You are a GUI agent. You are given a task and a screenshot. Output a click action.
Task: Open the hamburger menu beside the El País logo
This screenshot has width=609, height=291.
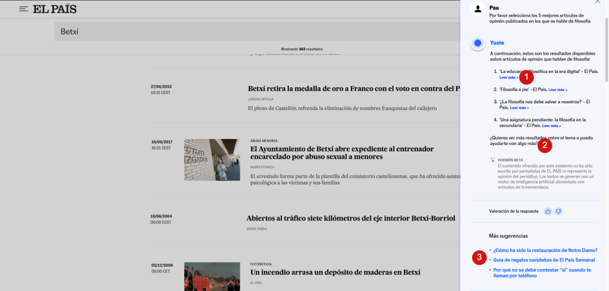click(24, 10)
